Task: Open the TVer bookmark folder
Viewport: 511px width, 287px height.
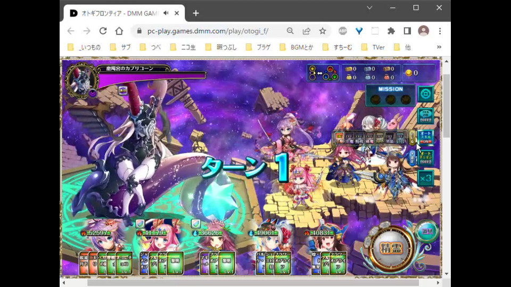Action: [373, 47]
